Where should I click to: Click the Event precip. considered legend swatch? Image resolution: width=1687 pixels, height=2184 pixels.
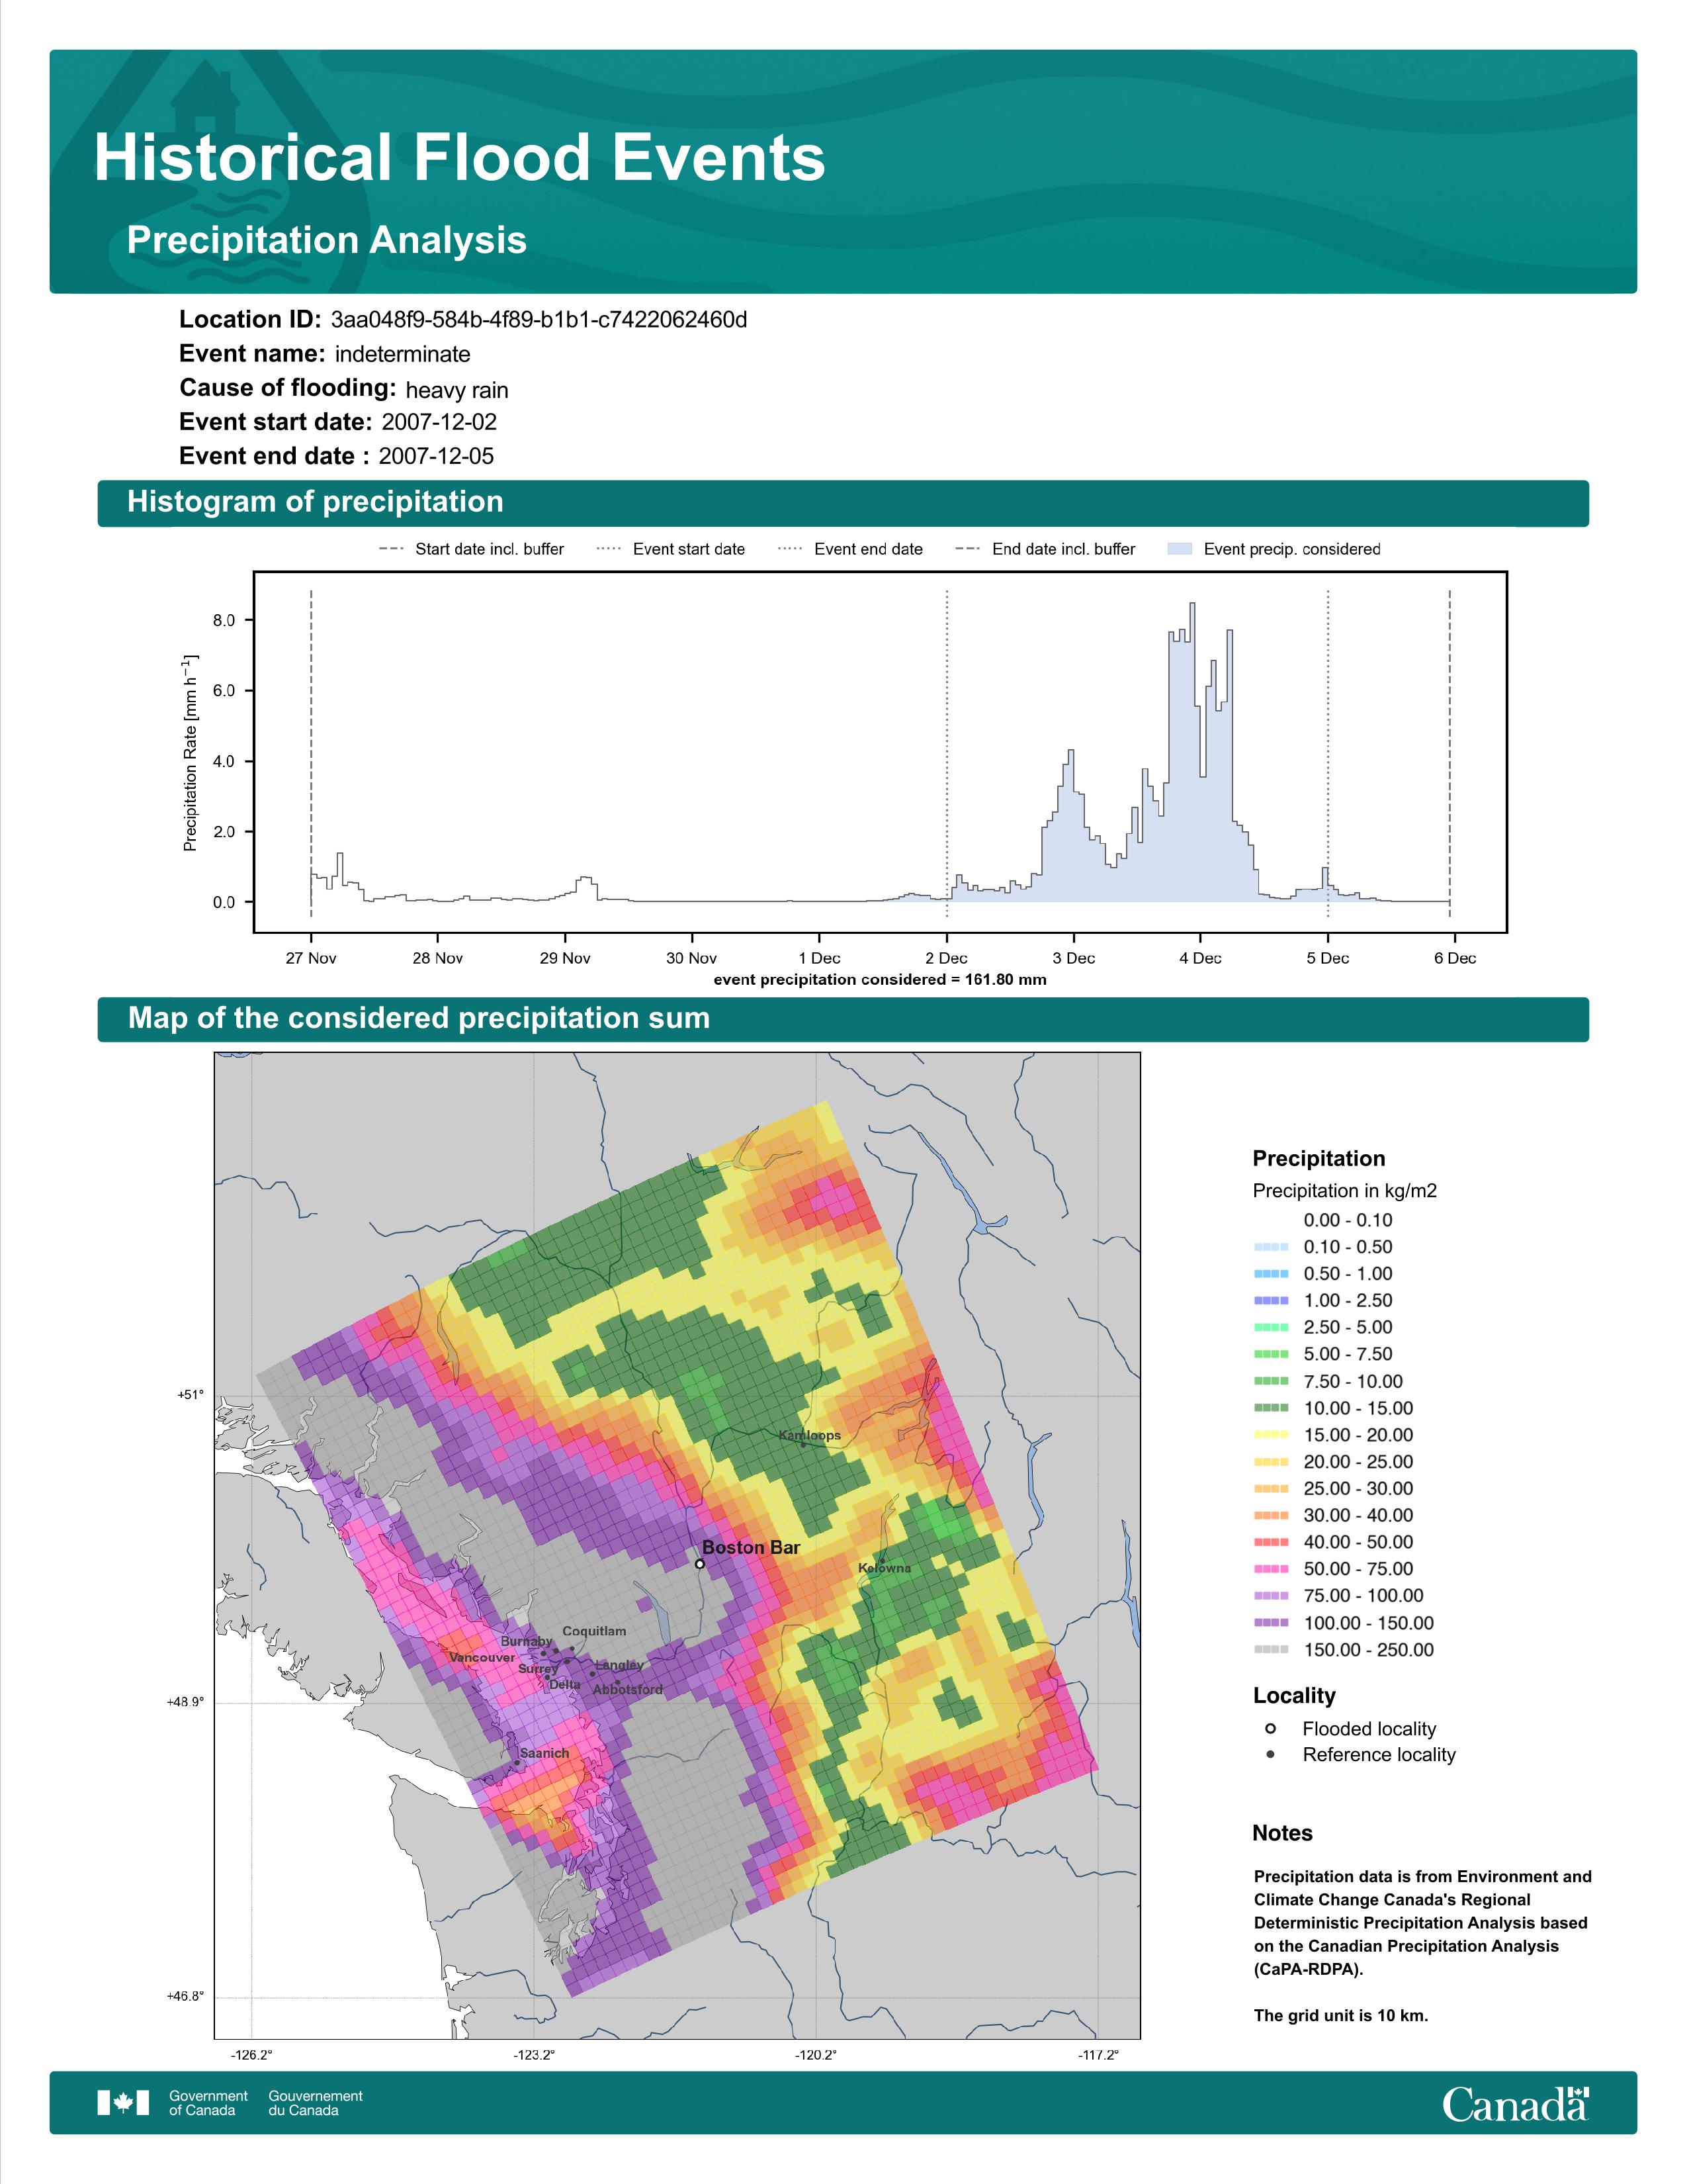1180,549
